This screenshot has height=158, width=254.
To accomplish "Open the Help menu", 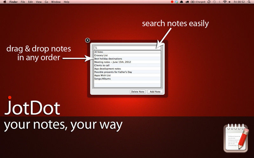I will pyautogui.click(x=66, y=2).
